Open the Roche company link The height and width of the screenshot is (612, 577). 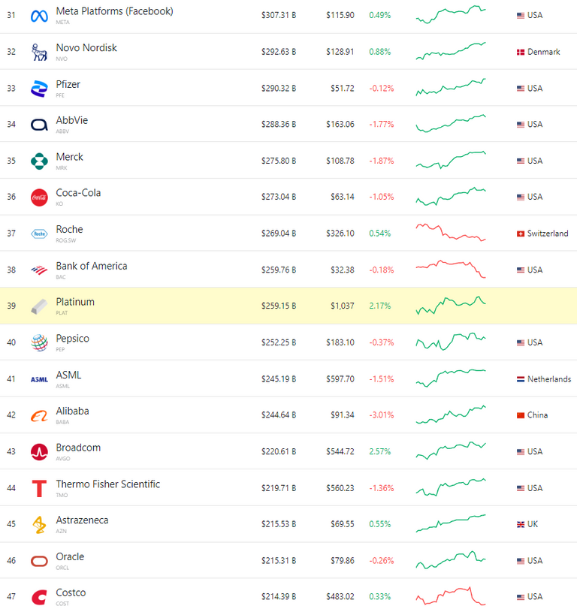pos(69,230)
